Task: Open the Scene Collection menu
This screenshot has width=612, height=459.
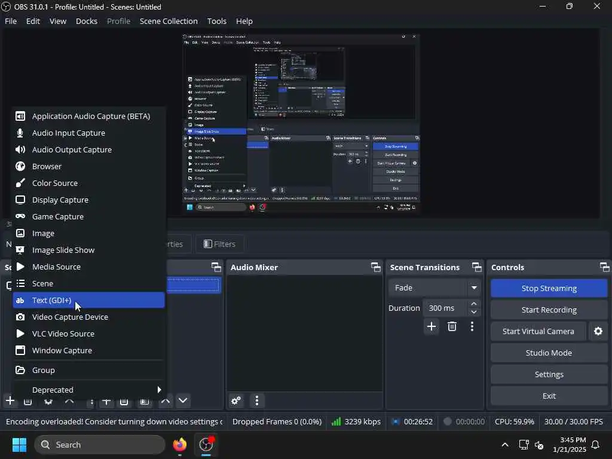Action: (169, 21)
